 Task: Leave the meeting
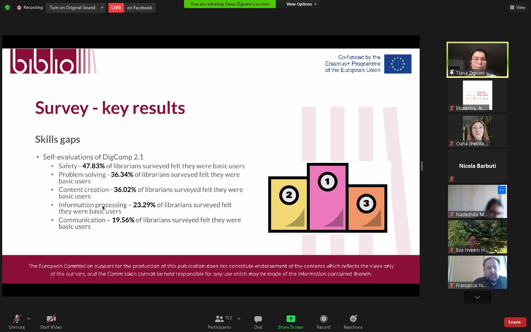[x=515, y=322]
